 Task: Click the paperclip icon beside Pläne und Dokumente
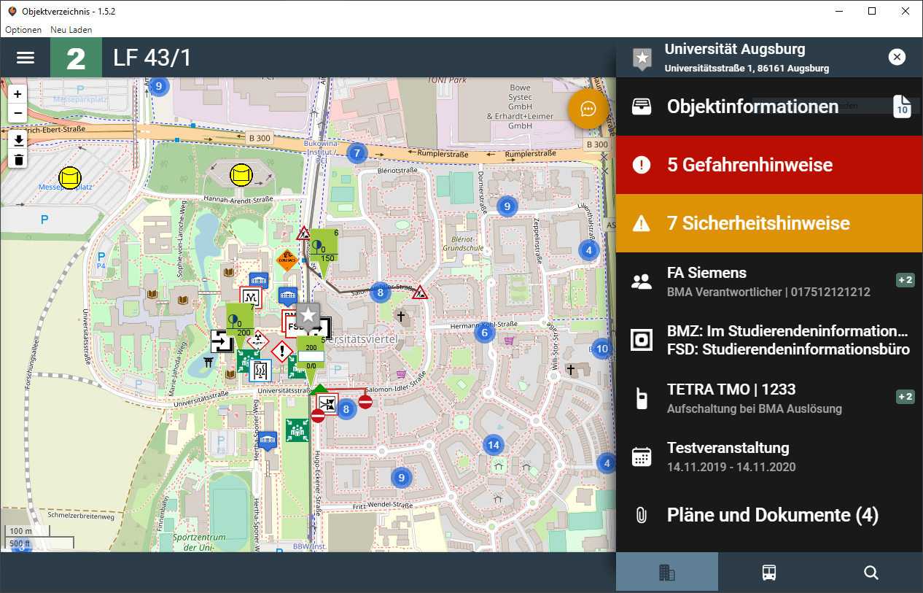(642, 515)
